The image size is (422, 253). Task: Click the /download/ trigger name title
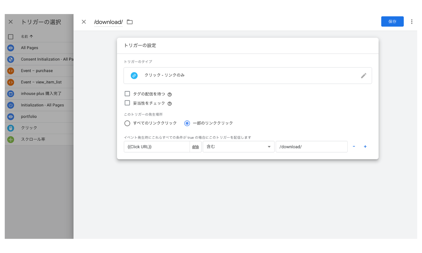click(x=108, y=22)
